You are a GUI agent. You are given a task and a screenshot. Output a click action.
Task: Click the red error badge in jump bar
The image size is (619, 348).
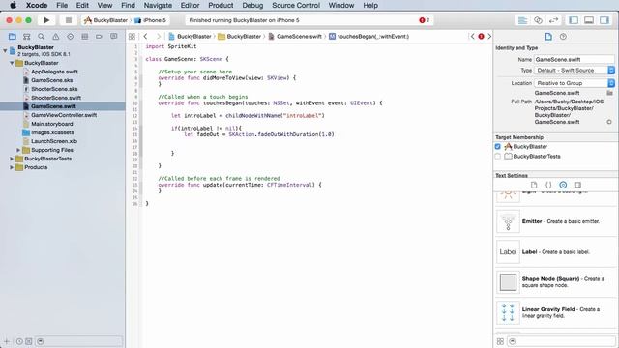[x=481, y=37]
